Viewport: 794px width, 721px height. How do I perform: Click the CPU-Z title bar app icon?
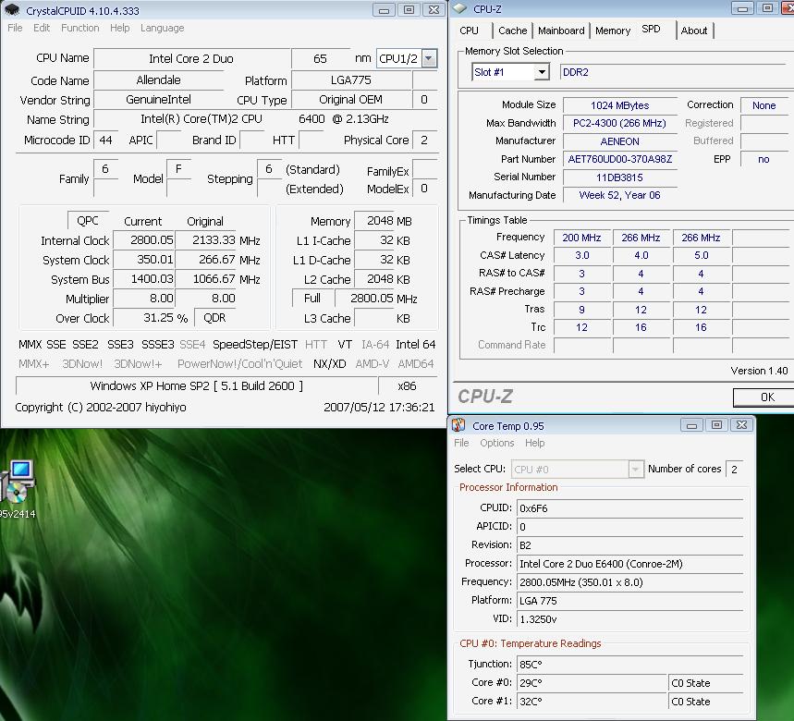tap(459, 9)
